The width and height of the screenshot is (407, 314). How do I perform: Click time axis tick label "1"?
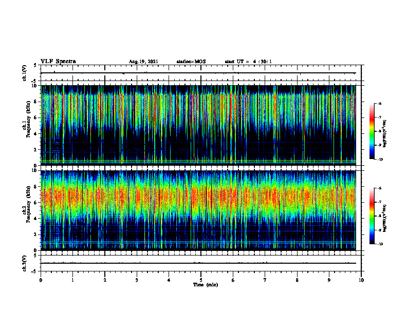point(72,280)
